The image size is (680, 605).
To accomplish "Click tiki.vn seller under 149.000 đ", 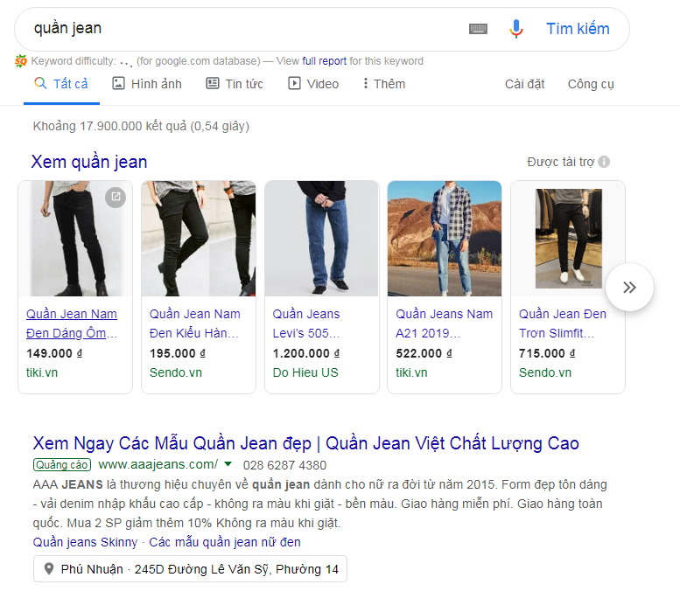I will [x=42, y=372].
